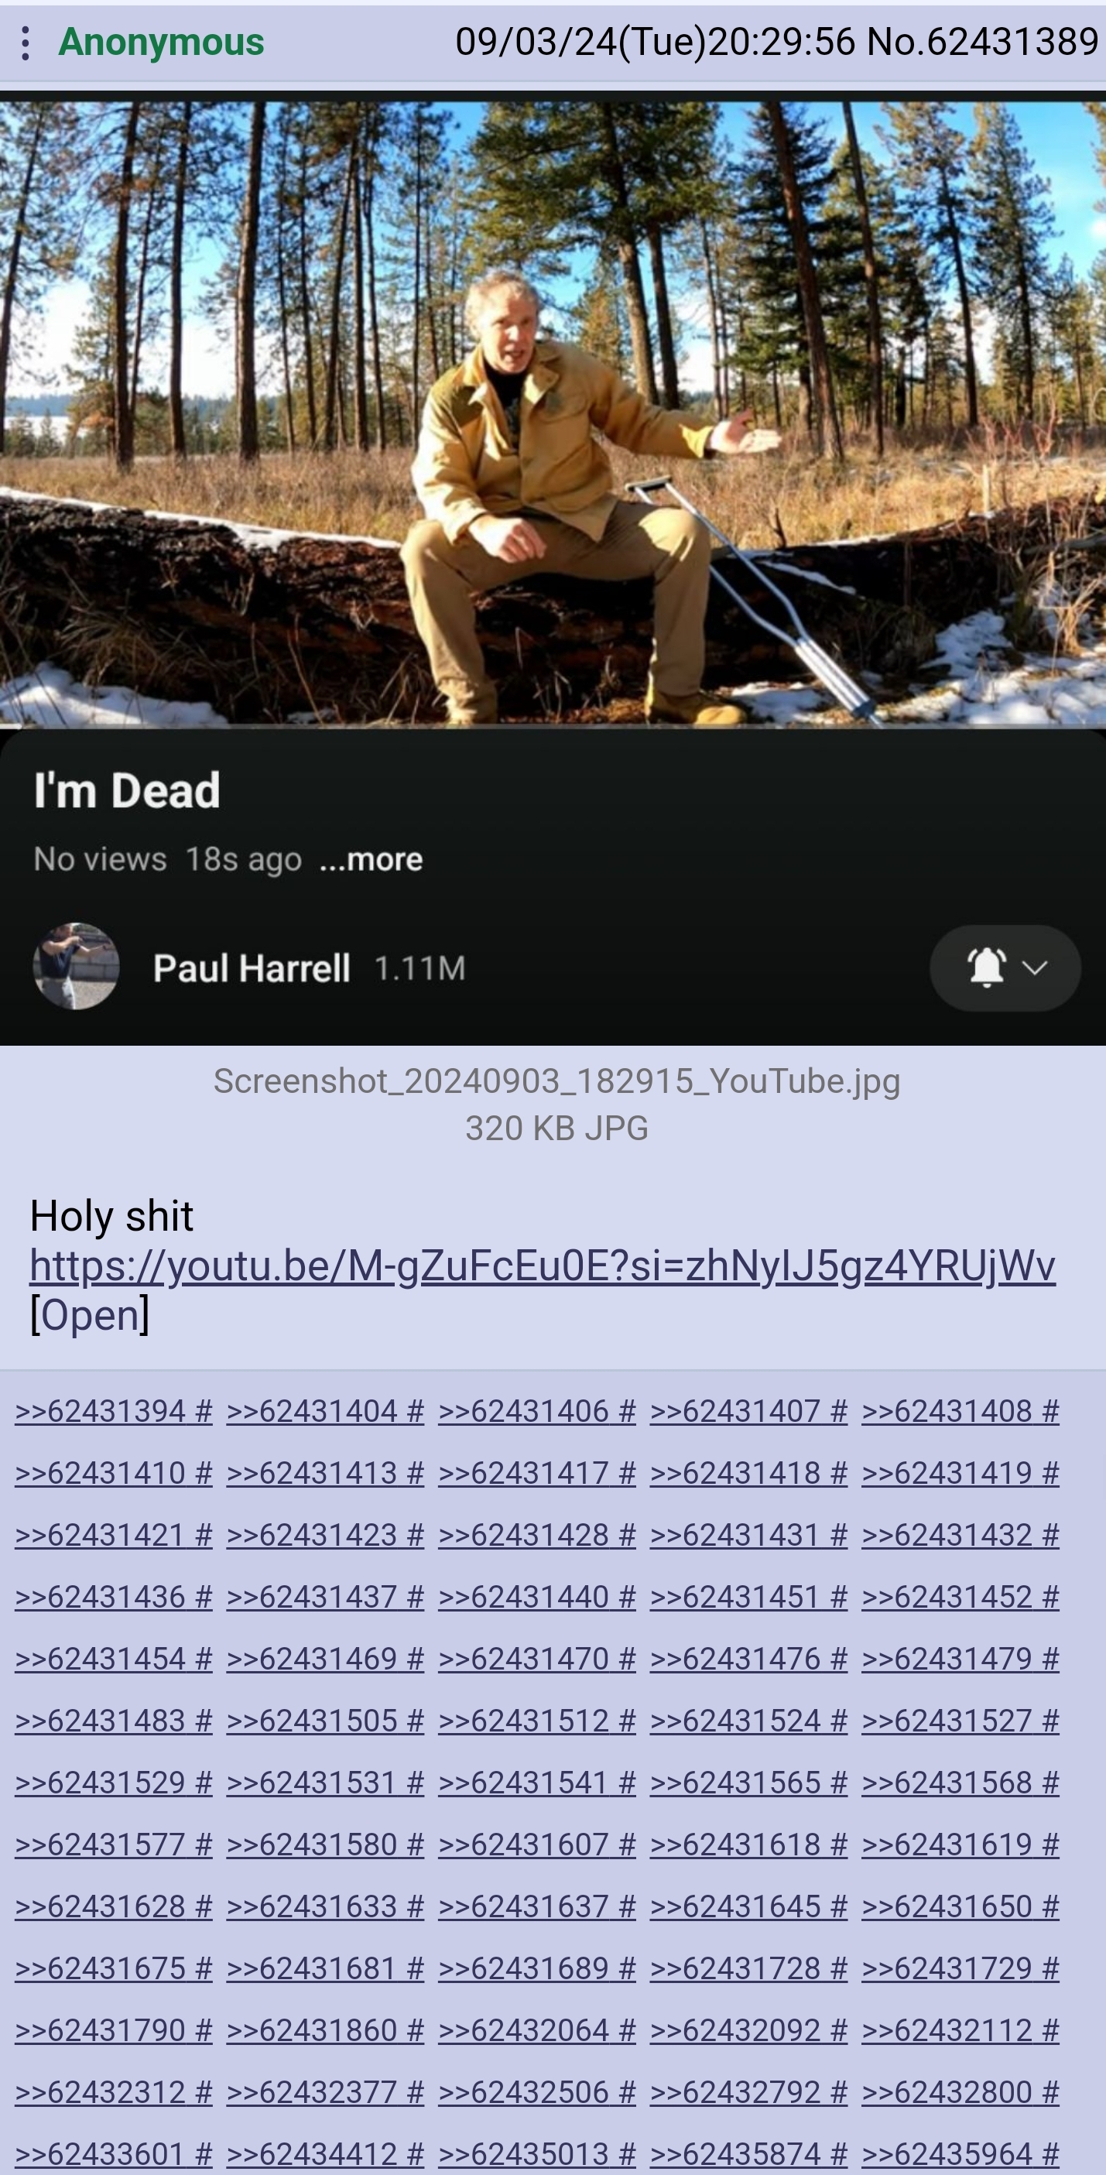Jump to reply >>62431394
This screenshot has width=1106, height=2175.
pyautogui.click(x=100, y=1411)
